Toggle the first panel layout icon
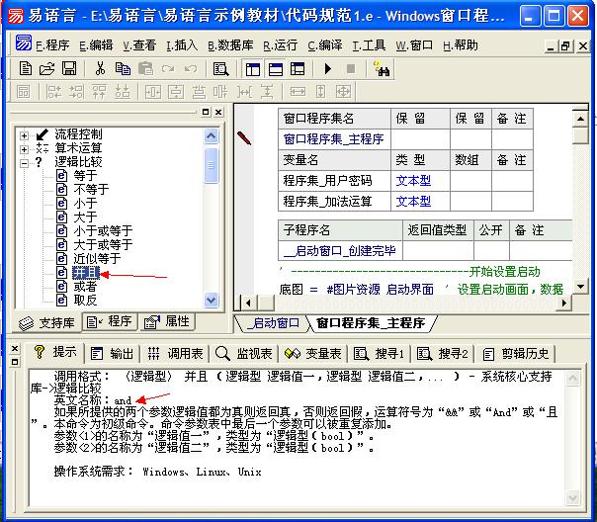597x522 pixels. coord(253,69)
